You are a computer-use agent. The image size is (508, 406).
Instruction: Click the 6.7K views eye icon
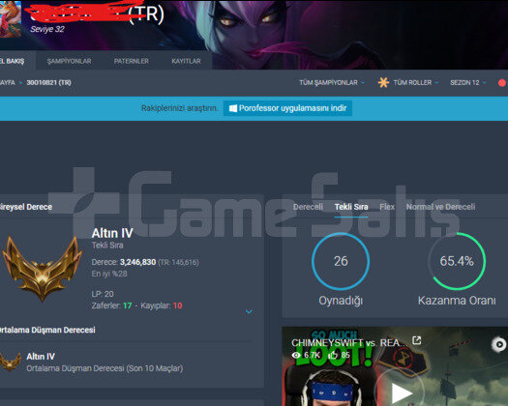click(296, 355)
